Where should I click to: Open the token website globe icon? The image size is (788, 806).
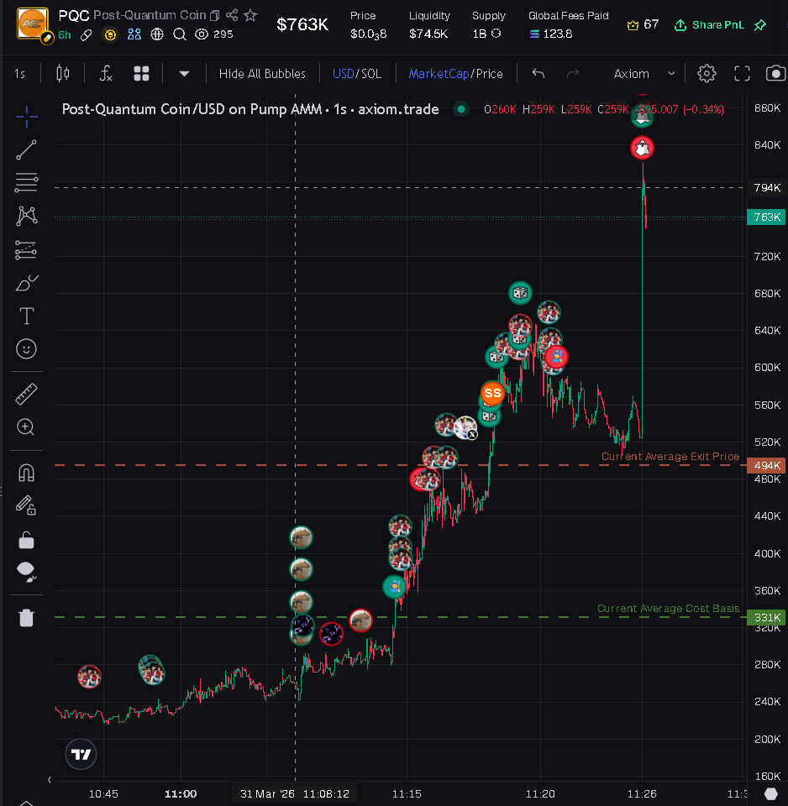click(x=157, y=34)
